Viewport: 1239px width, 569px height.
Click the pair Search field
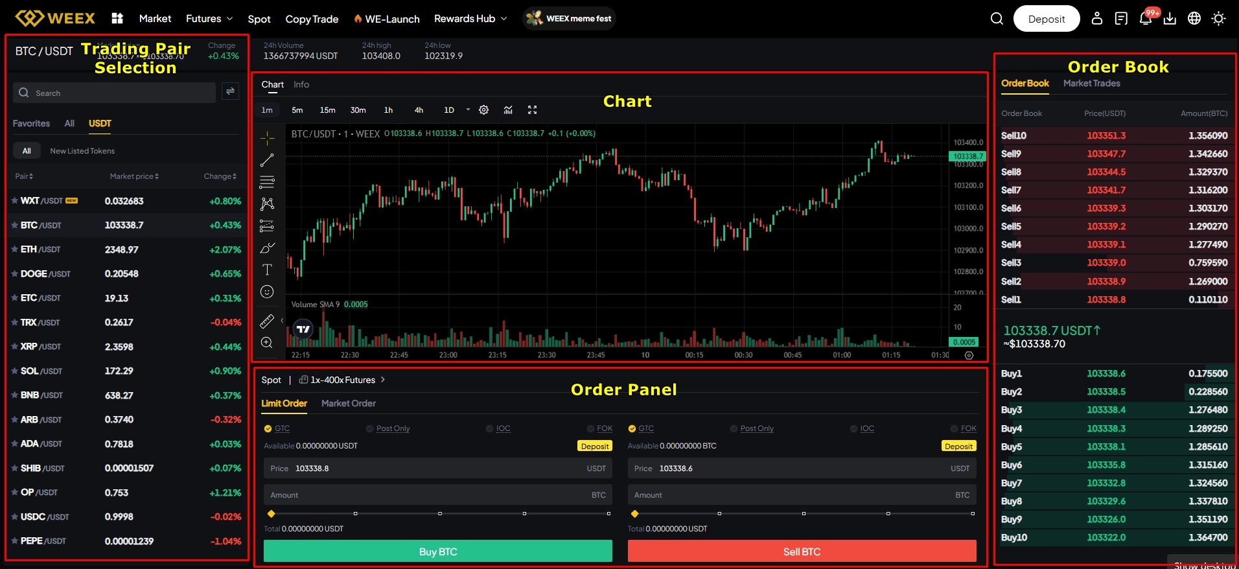point(114,93)
